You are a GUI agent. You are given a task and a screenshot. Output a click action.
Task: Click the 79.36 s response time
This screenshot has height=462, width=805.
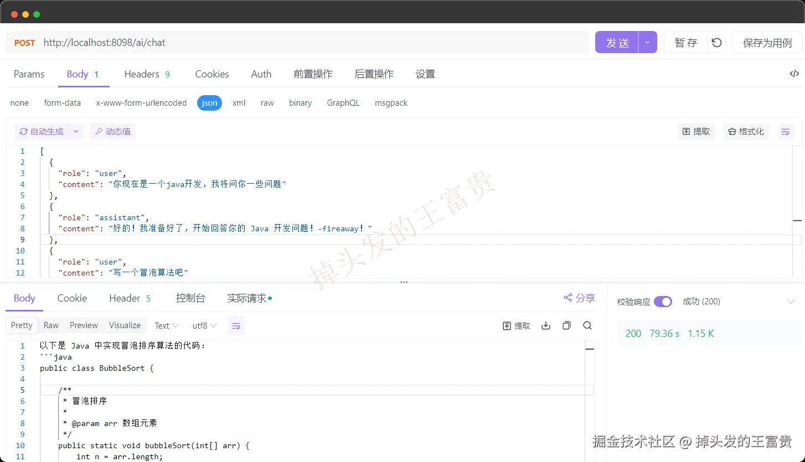coord(664,334)
